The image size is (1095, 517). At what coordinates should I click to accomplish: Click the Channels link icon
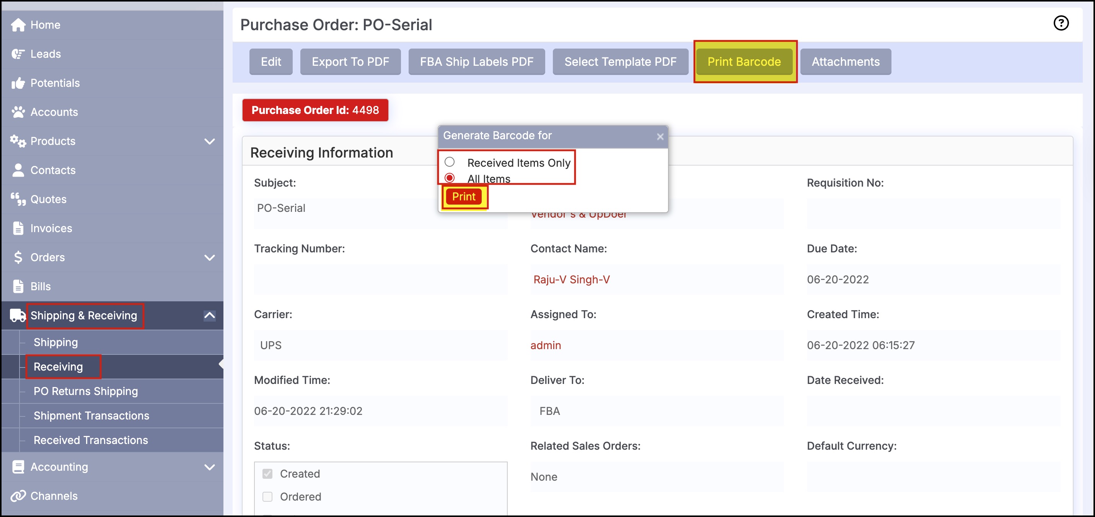tap(18, 496)
